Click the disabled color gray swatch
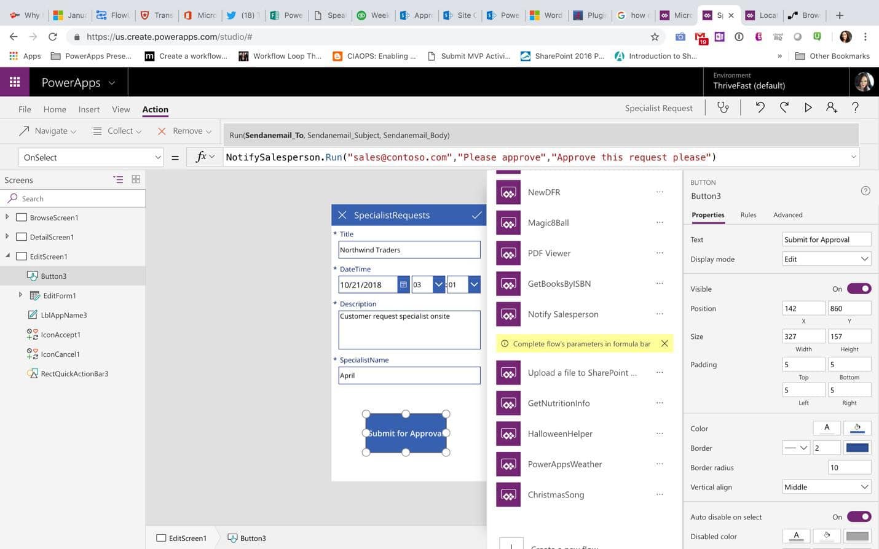This screenshot has height=549, width=879. pos(857,535)
